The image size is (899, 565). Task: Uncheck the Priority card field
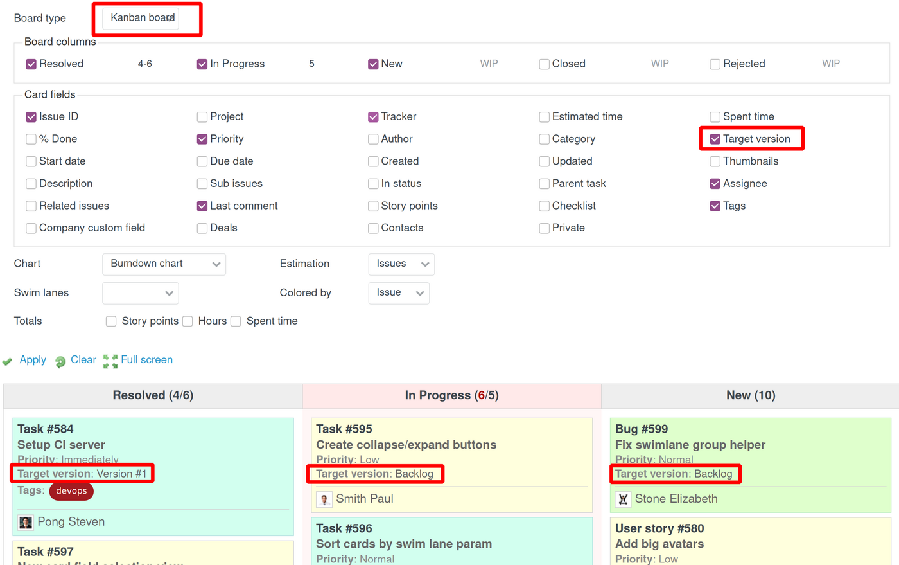coord(202,139)
